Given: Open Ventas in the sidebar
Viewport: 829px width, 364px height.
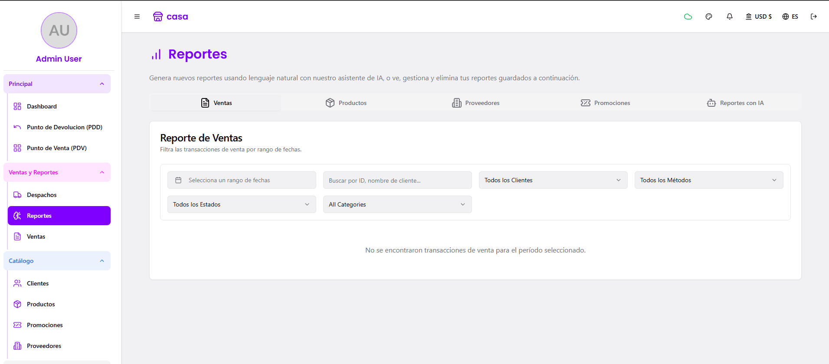Looking at the screenshot, I should click(x=59, y=236).
